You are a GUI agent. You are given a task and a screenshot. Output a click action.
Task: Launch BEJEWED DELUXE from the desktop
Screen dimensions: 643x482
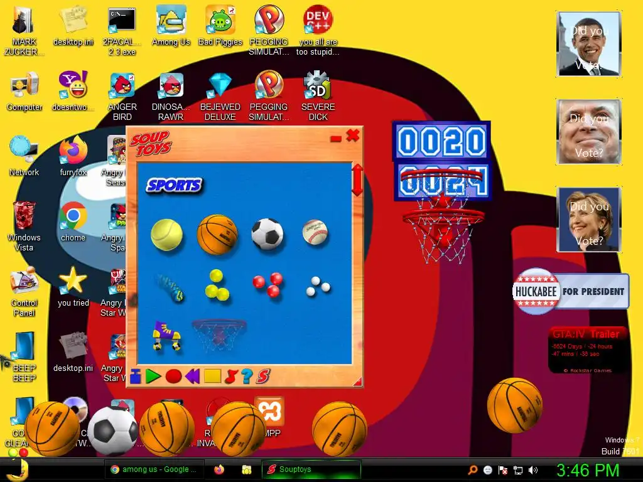click(220, 96)
